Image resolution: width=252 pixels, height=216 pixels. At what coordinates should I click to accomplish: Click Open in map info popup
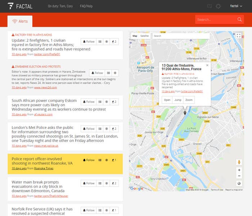click(x=167, y=100)
